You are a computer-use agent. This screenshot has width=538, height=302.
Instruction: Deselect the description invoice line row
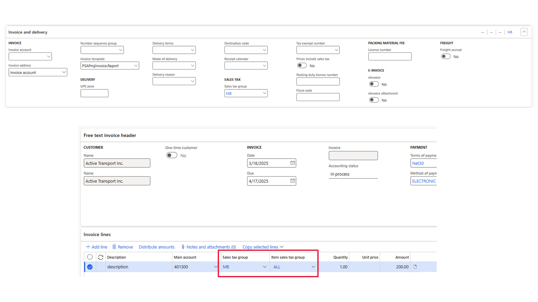click(x=90, y=267)
